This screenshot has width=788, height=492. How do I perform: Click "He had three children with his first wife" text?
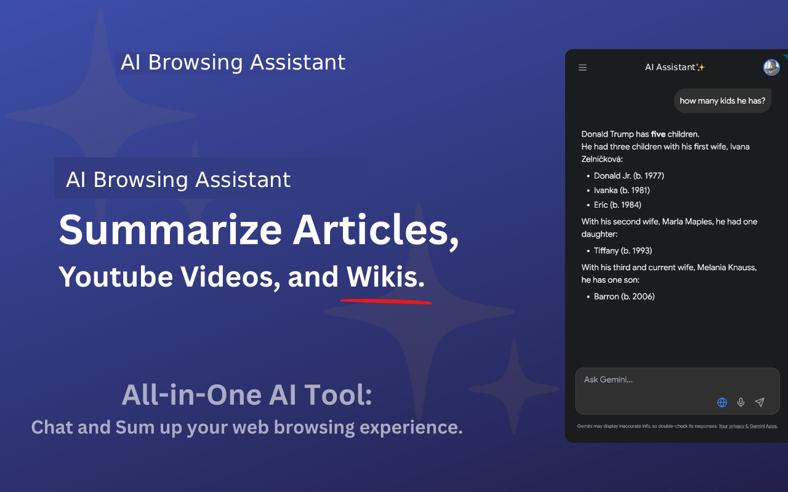(665, 153)
